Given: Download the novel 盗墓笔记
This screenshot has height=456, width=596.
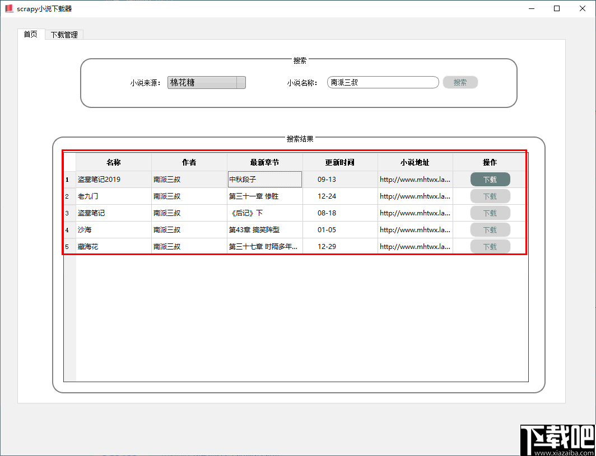Looking at the screenshot, I should coord(490,213).
